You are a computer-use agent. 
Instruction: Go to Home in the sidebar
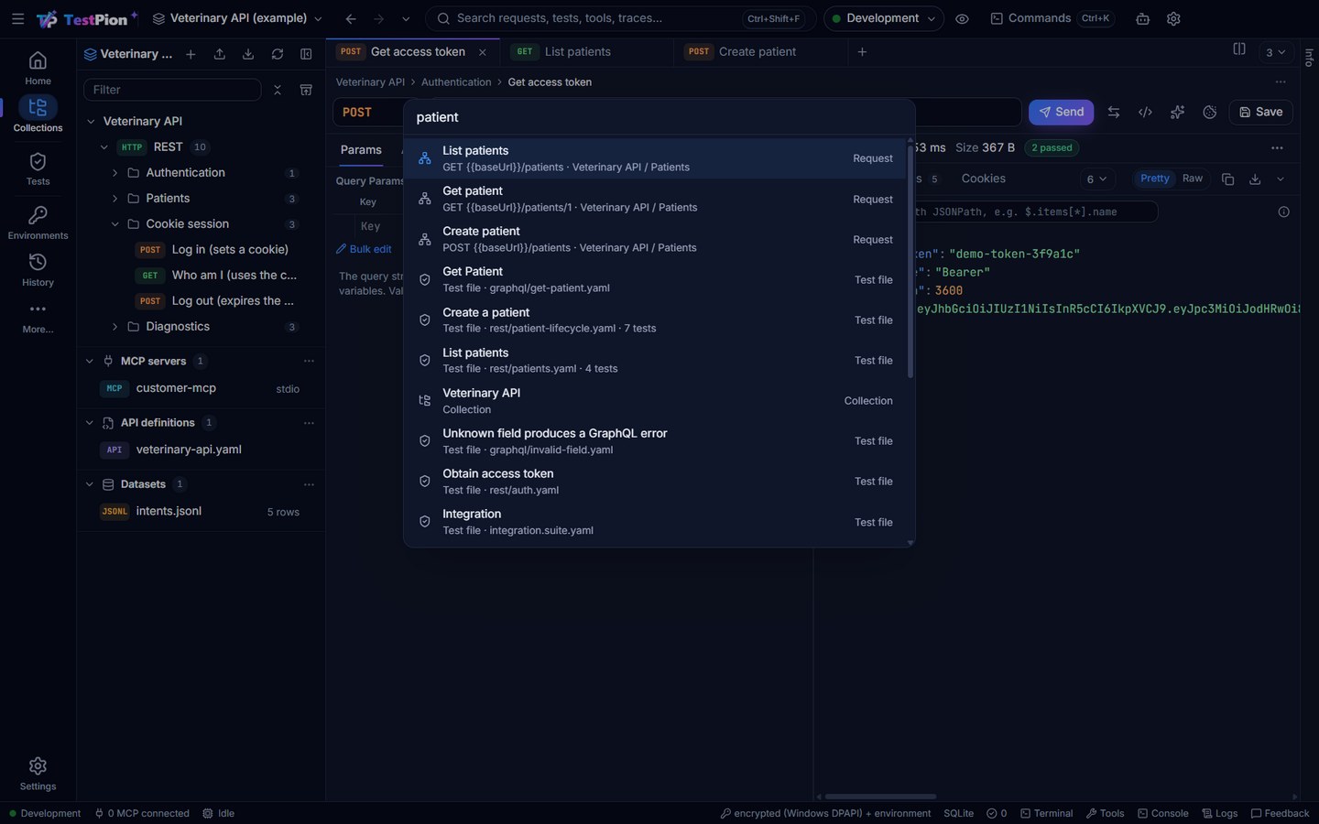(38, 68)
